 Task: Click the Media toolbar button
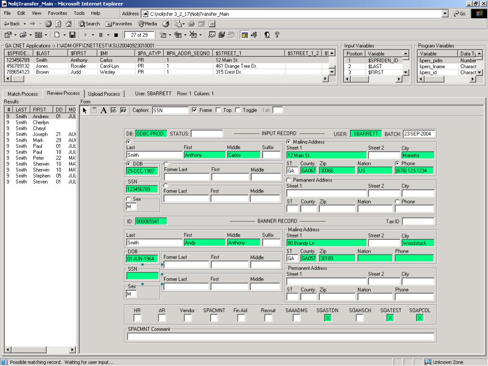click(148, 24)
